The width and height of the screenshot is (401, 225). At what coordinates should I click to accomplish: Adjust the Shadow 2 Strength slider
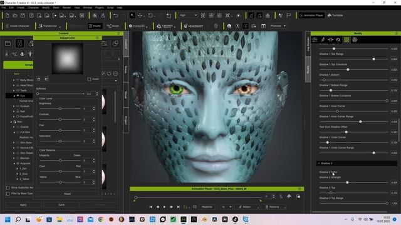[347, 182]
